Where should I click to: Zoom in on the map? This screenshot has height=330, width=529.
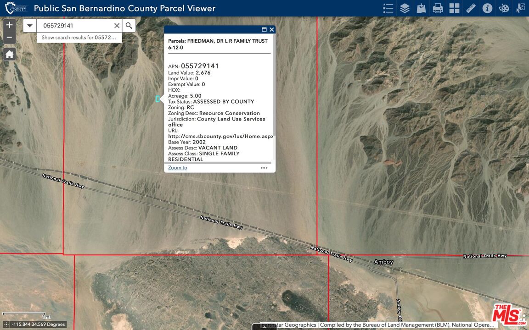[9, 25]
